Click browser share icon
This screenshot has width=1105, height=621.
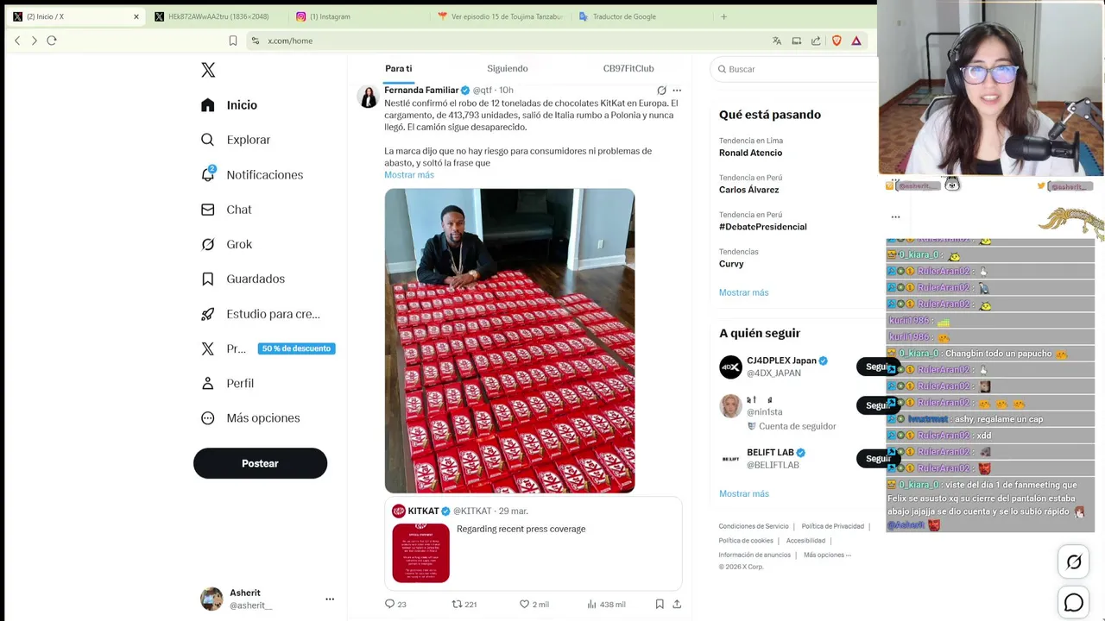816,41
